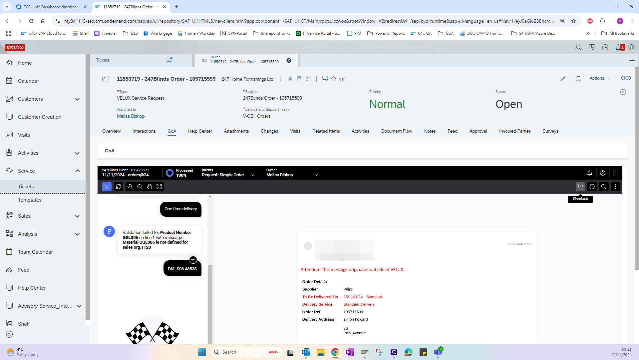Switch to the Overview tab
Viewport: 639px width, 360px height.
coord(112,131)
